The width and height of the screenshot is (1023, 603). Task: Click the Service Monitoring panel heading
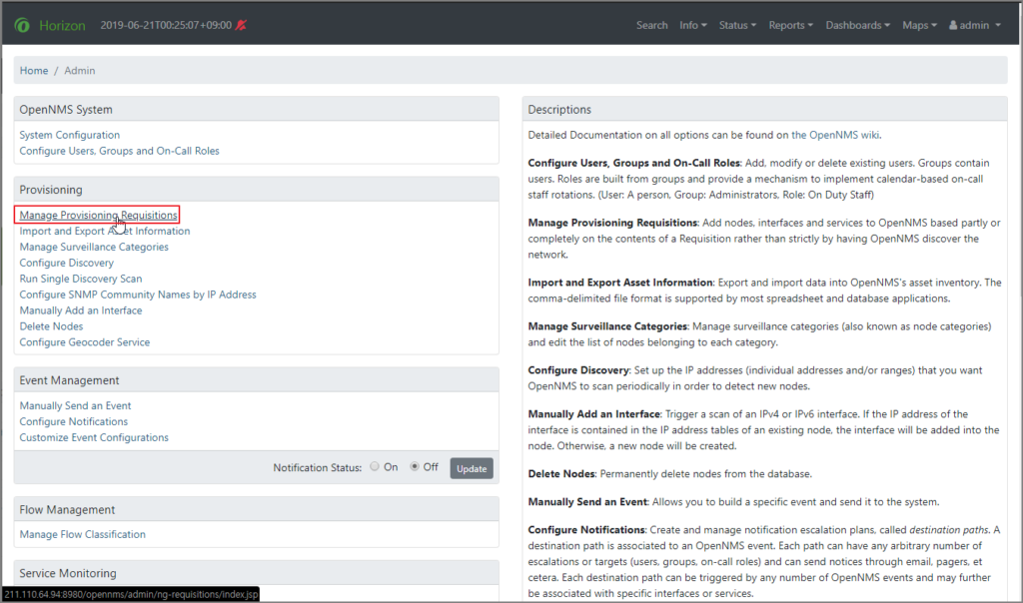click(68, 573)
